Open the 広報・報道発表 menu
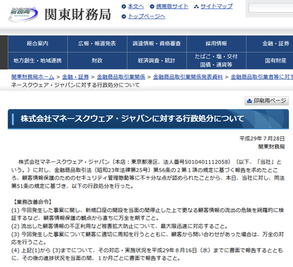Viewport: 293px width, 267px height. click(x=97, y=43)
